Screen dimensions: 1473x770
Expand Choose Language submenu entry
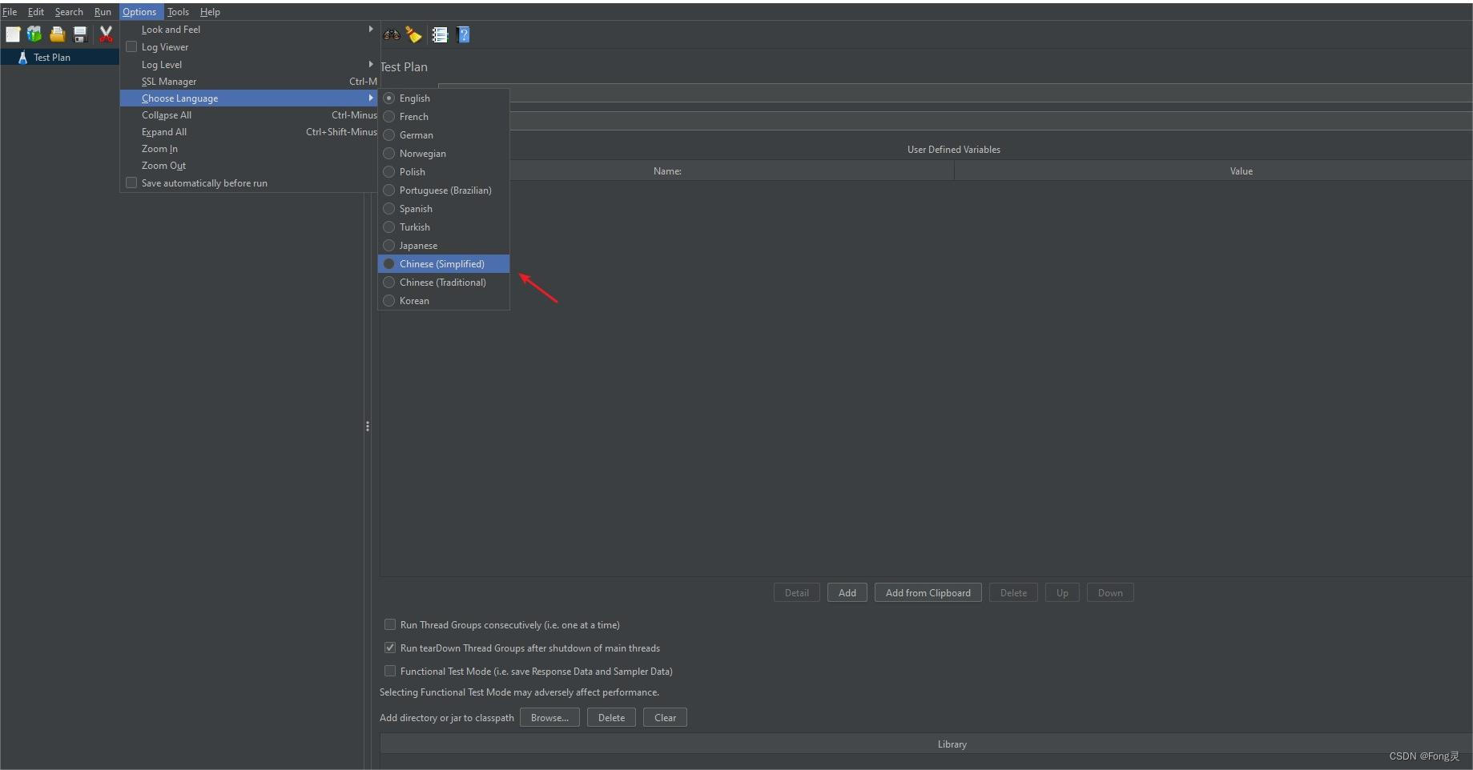click(248, 98)
